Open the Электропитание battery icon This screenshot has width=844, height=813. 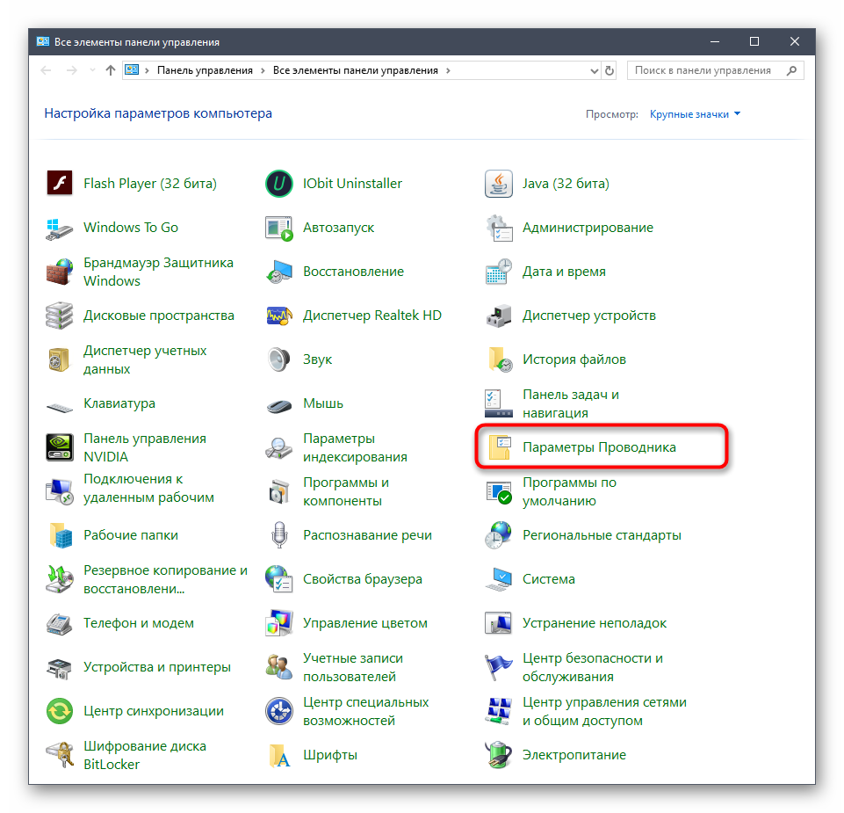click(x=498, y=755)
